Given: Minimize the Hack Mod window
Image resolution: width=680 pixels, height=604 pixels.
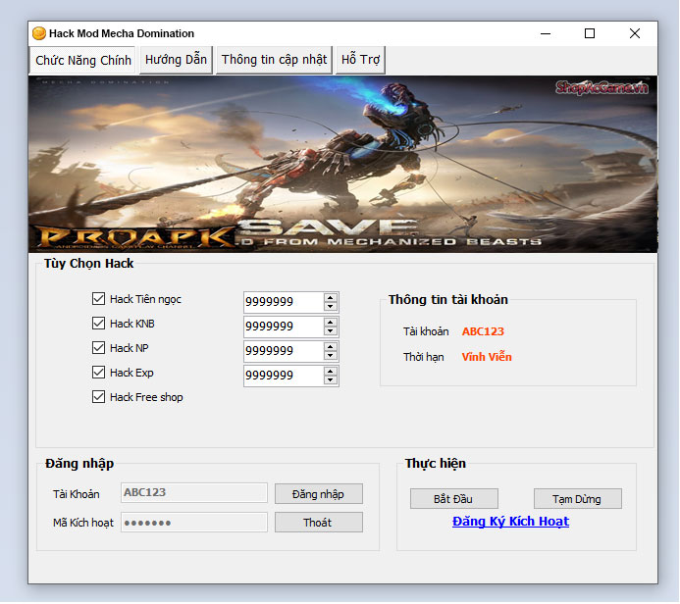Looking at the screenshot, I should click(x=546, y=33).
